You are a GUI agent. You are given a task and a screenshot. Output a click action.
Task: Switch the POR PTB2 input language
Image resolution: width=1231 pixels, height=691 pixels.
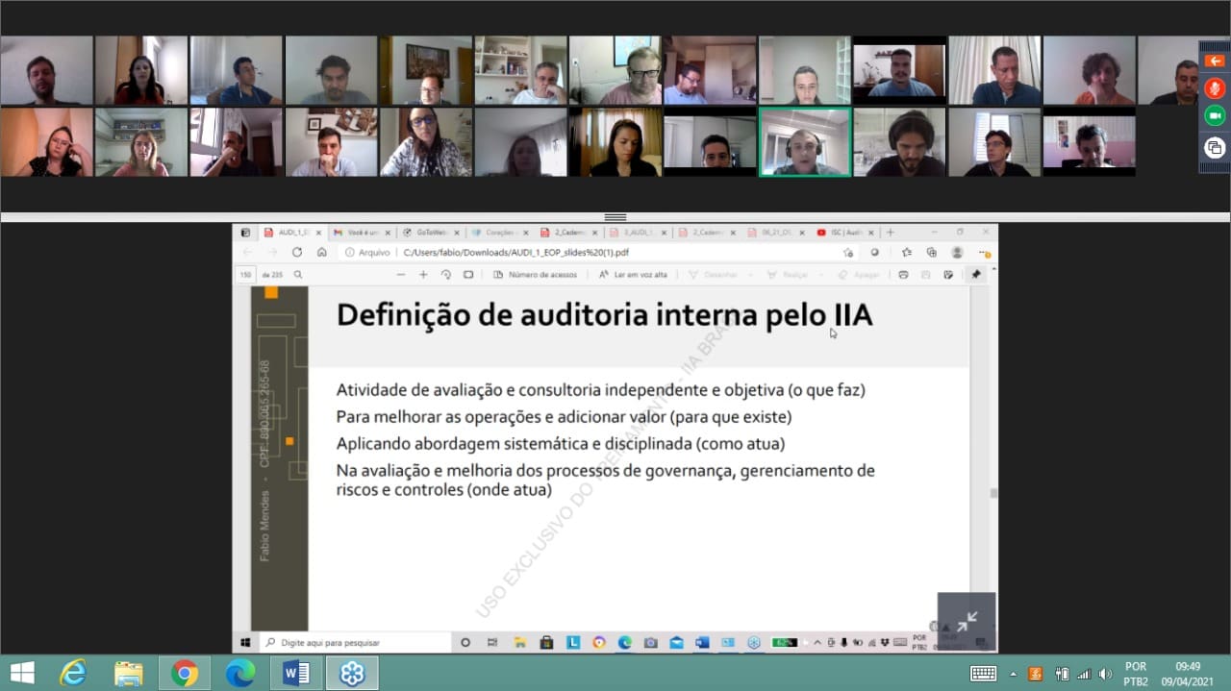click(x=1136, y=674)
